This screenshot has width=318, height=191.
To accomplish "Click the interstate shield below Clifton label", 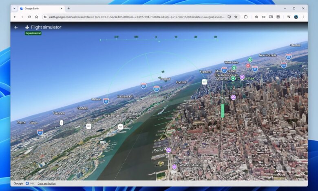I will click(40, 132).
